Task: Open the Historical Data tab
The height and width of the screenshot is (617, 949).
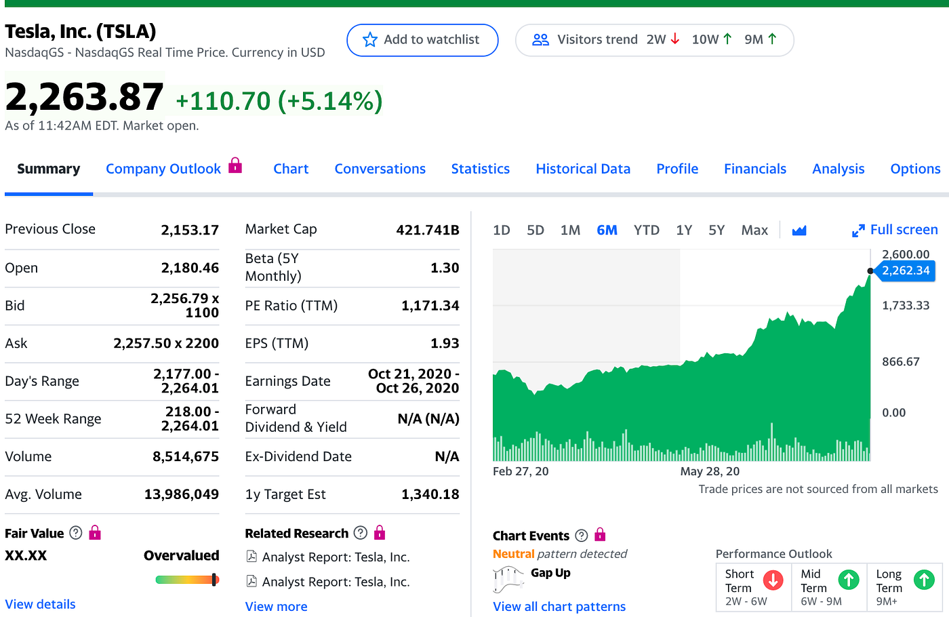Action: (583, 169)
